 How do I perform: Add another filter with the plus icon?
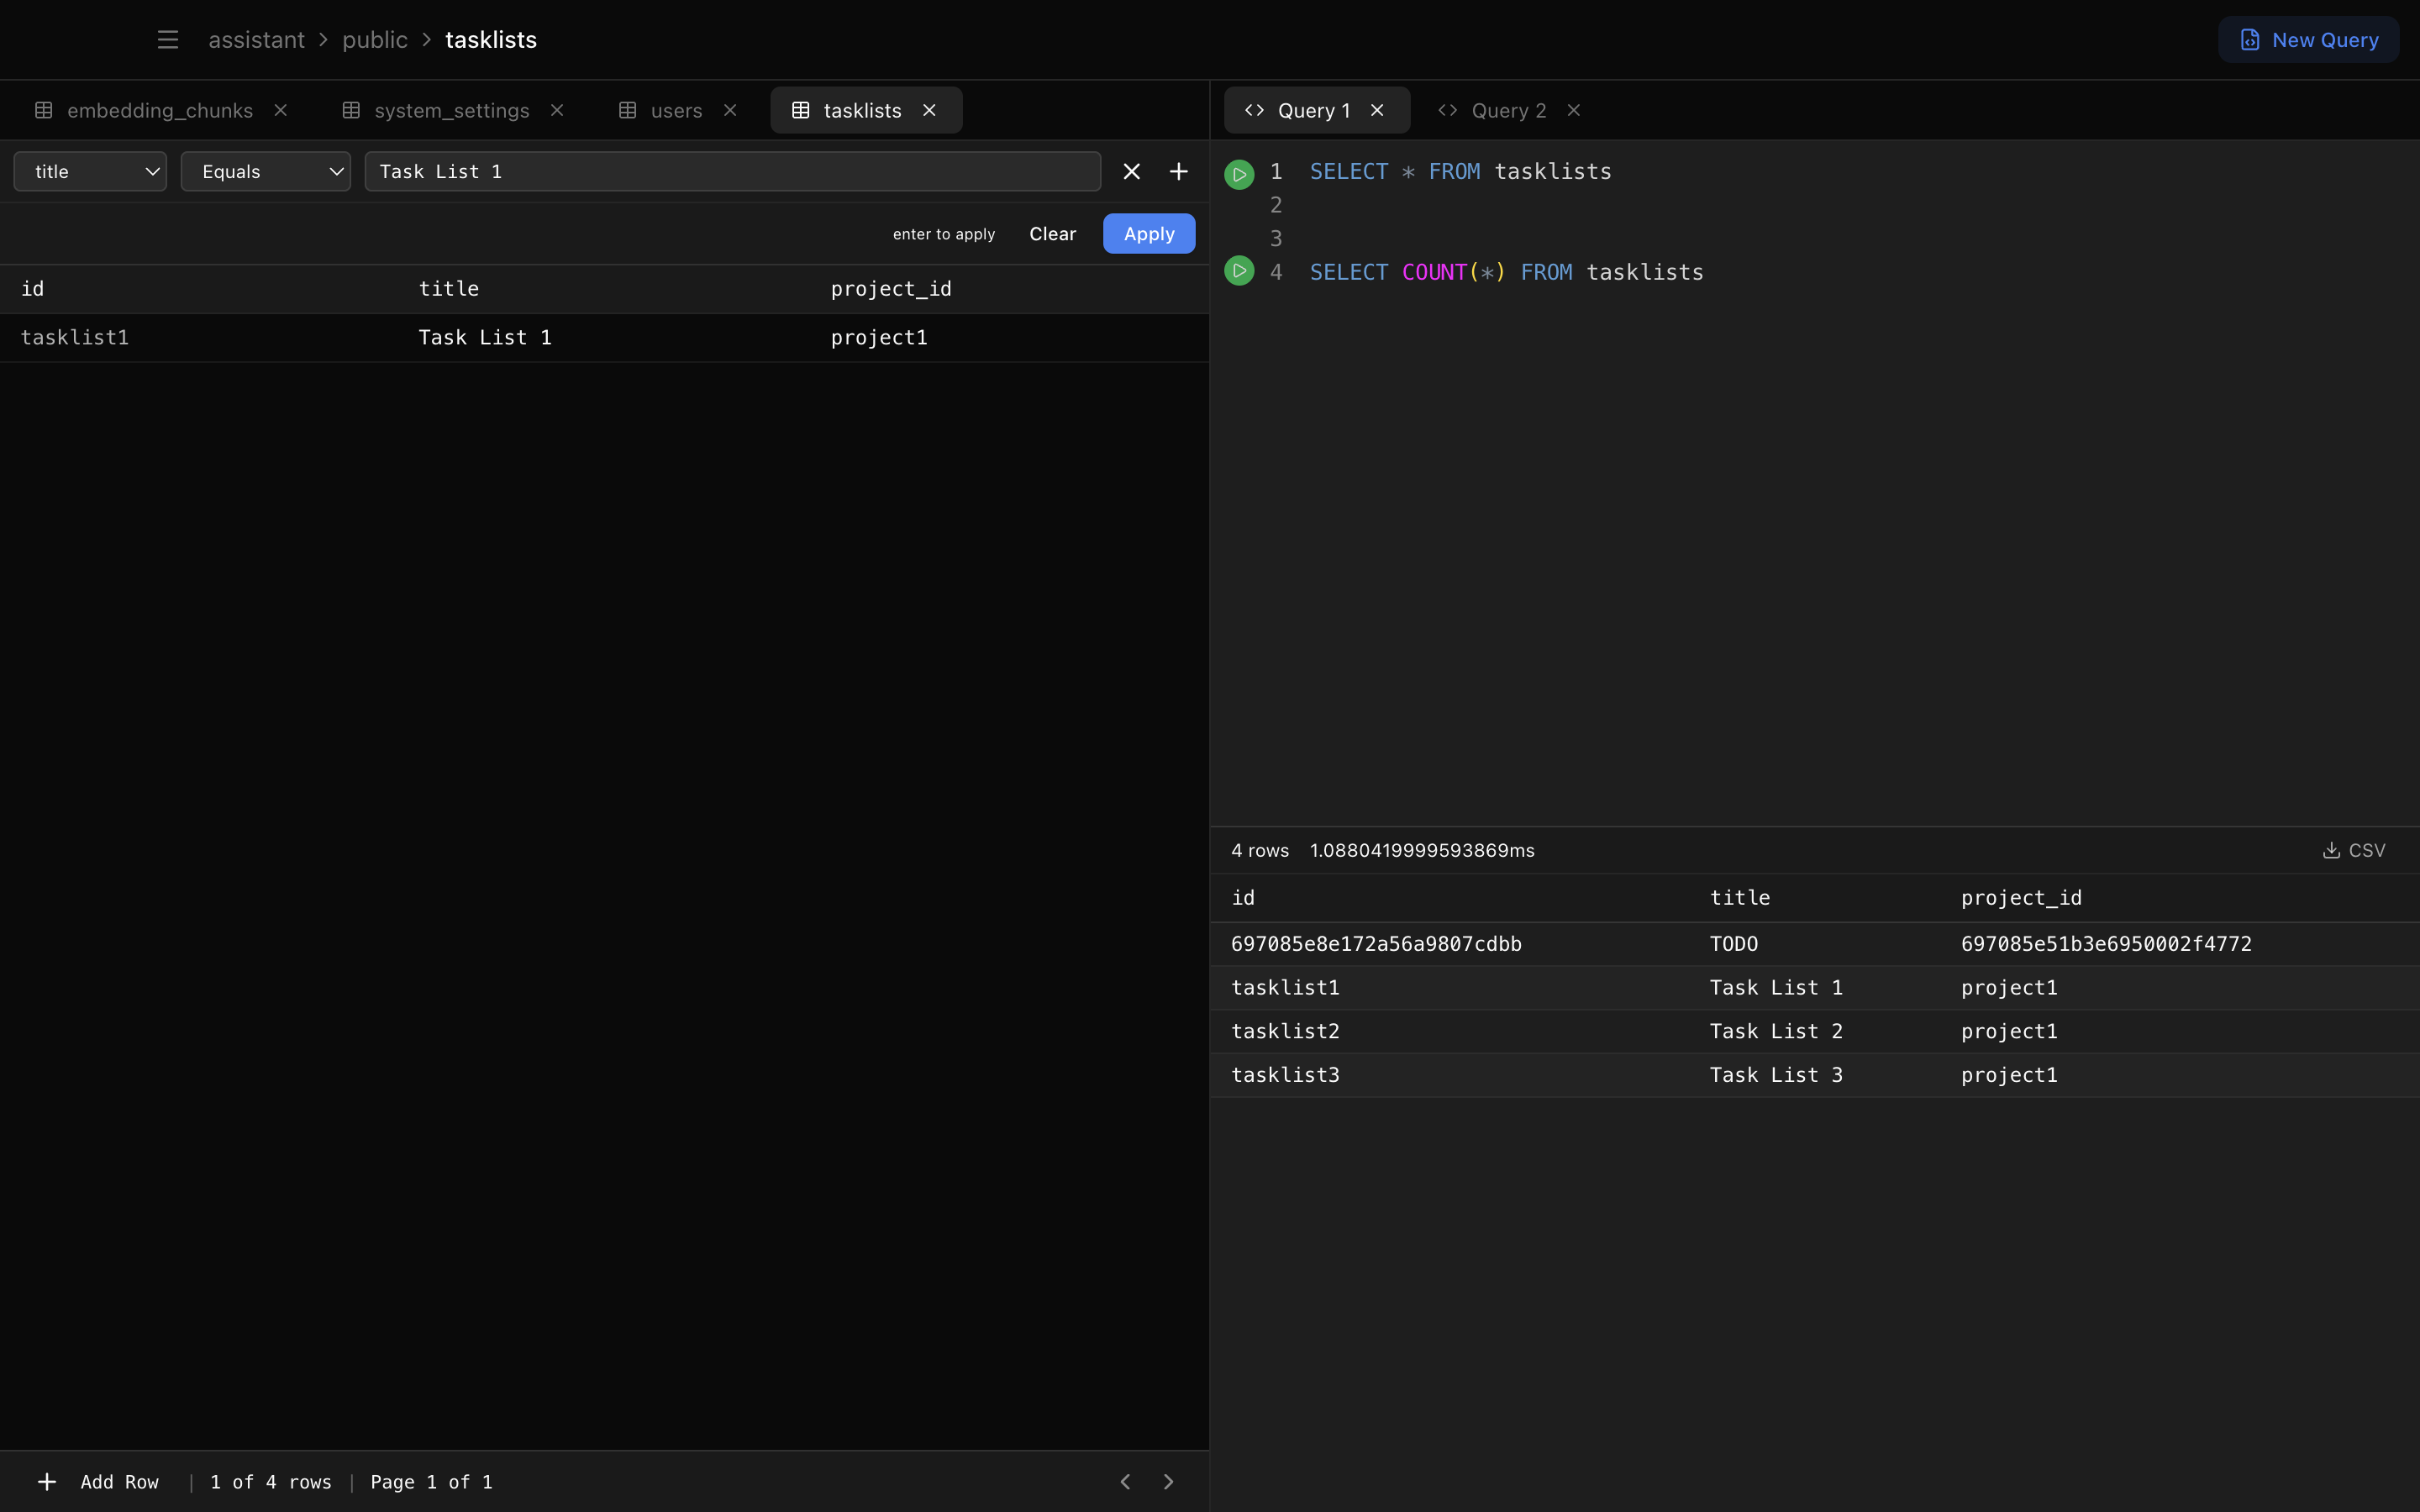1179,172
